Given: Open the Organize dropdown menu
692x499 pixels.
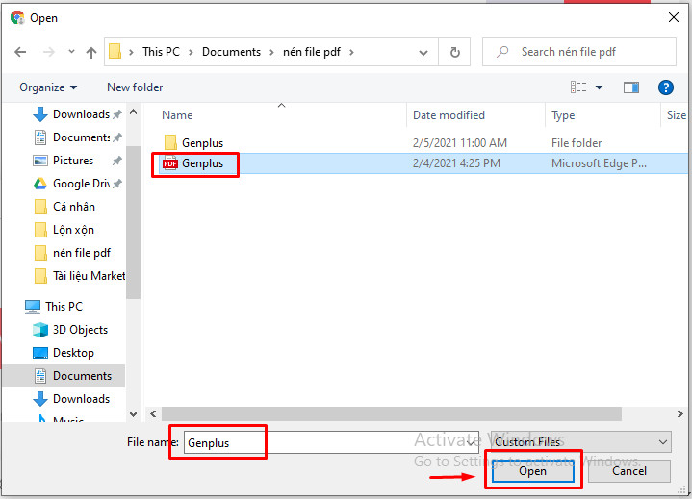Looking at the screenshot, I should coord(48,87).
